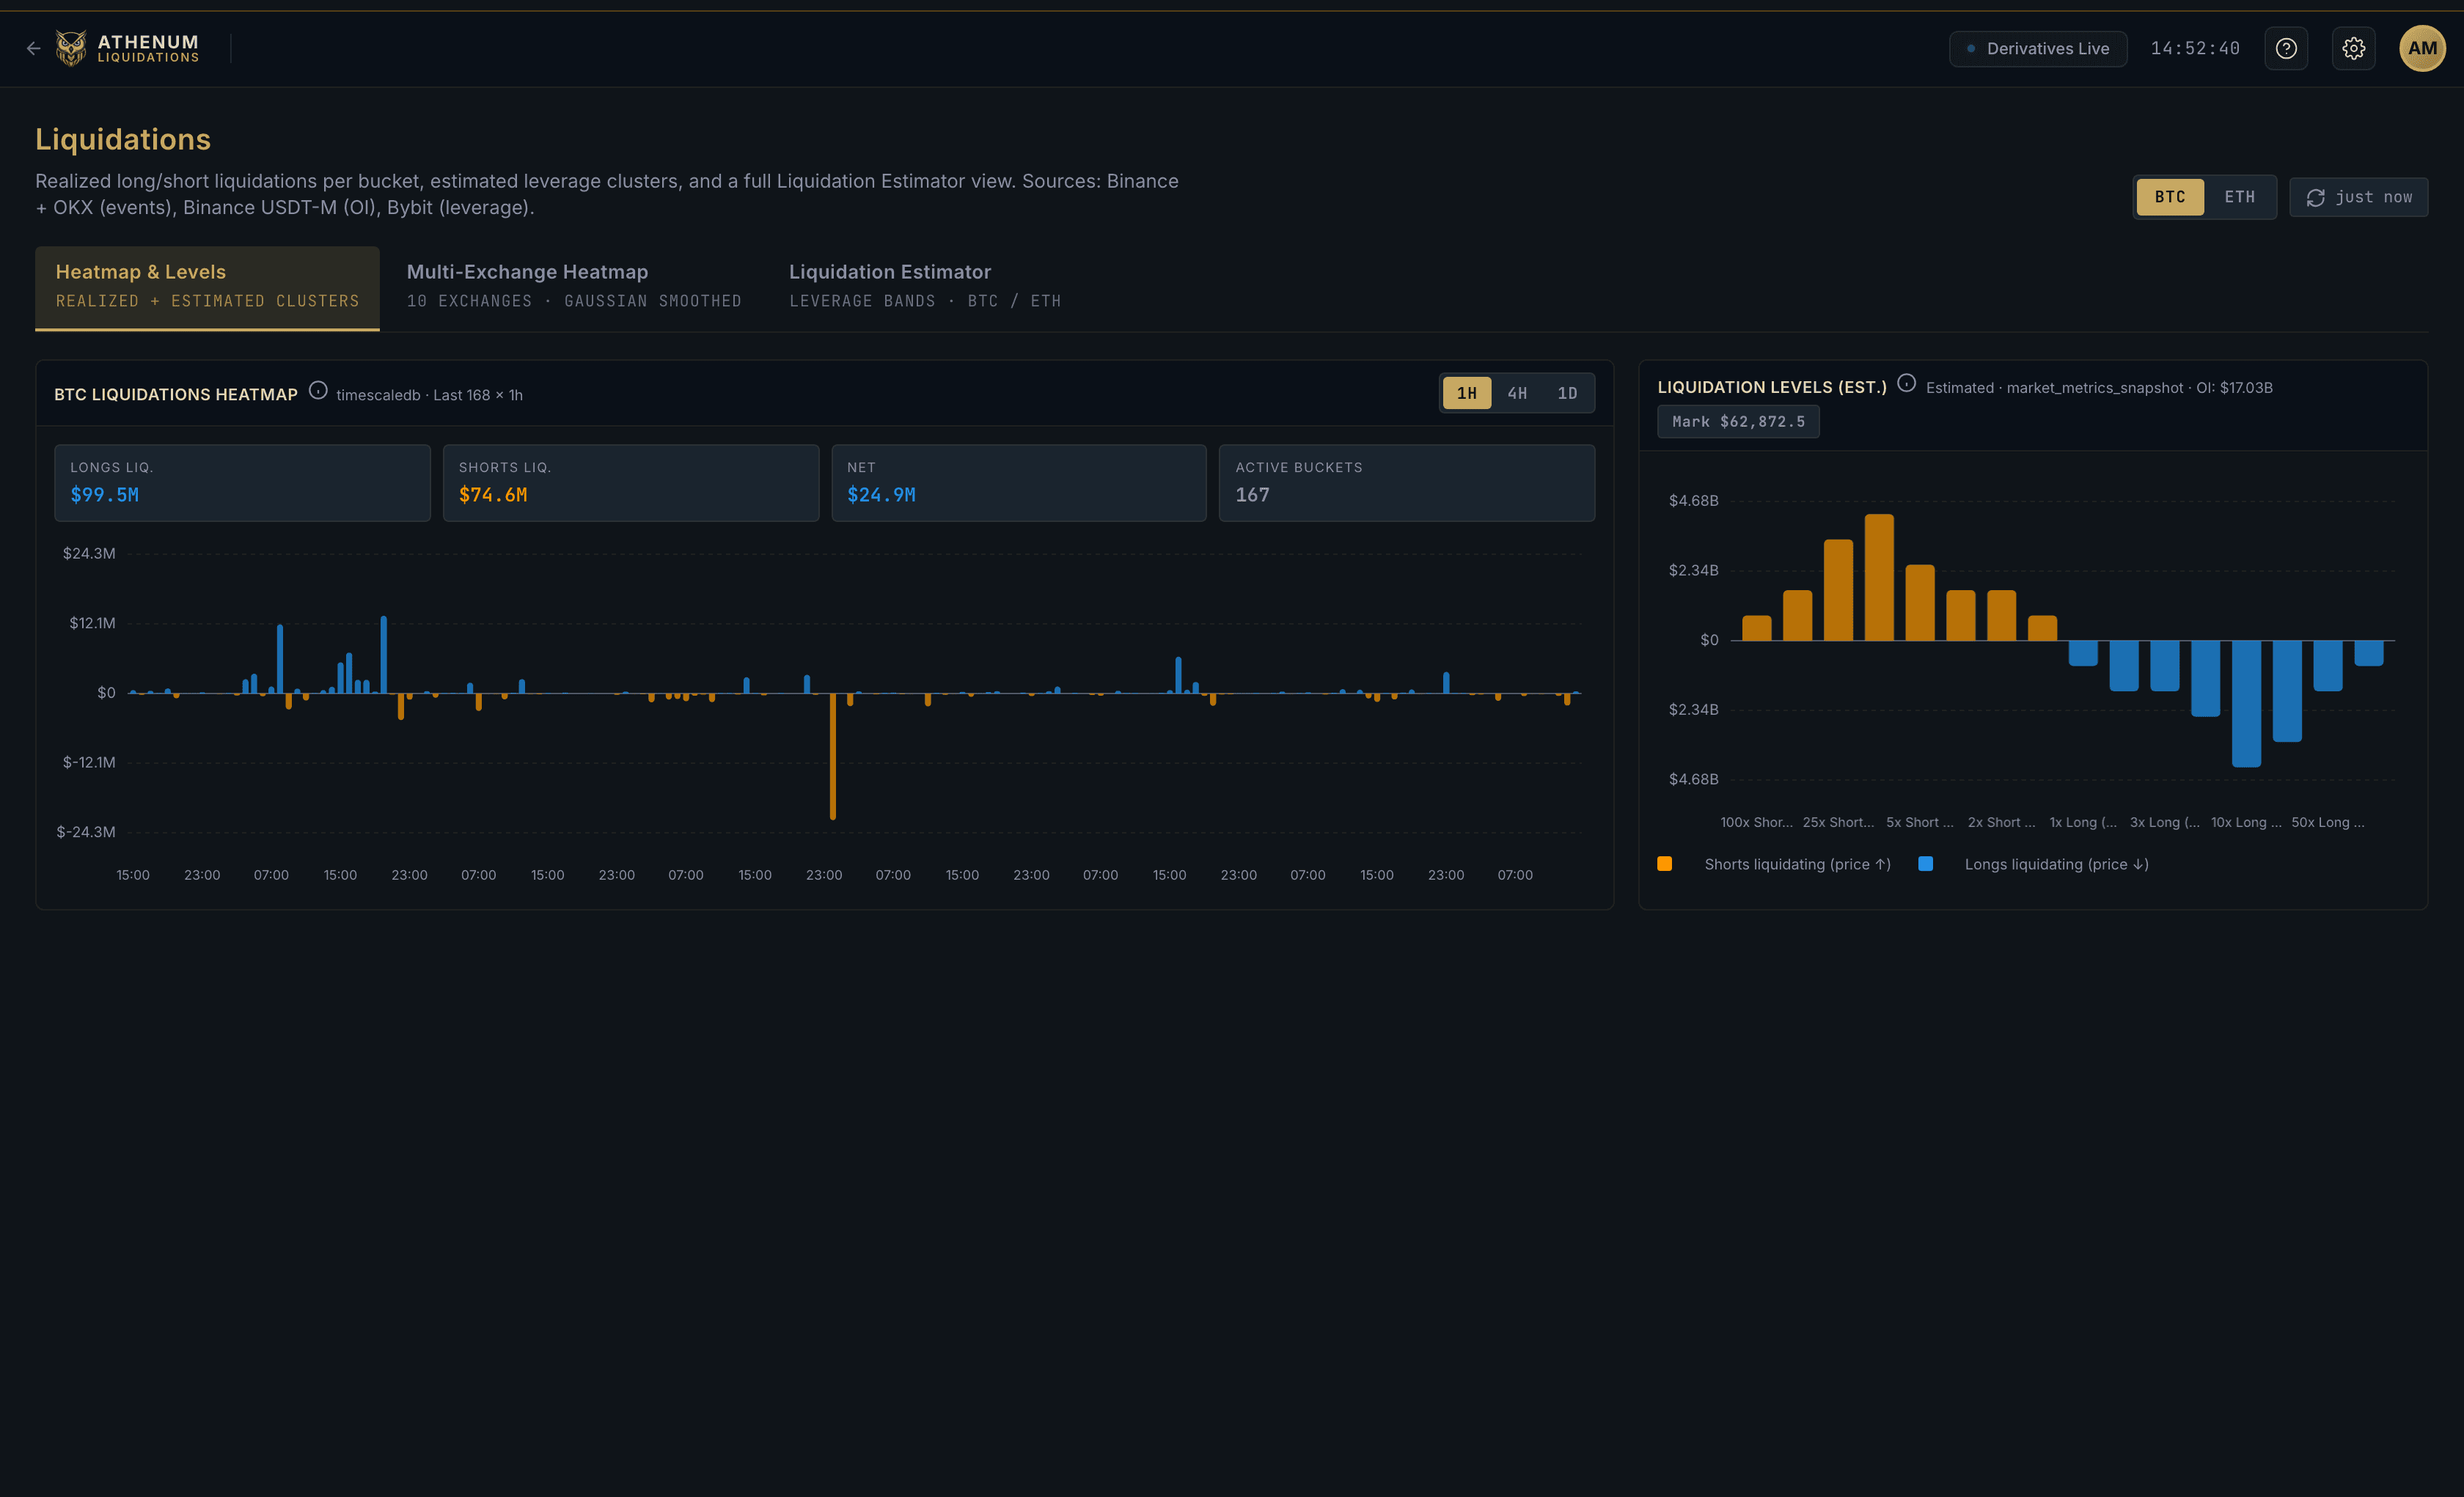Click the 5x Short axis label
This screenshot has width=2464, height=1497.
coord(1920,823)
